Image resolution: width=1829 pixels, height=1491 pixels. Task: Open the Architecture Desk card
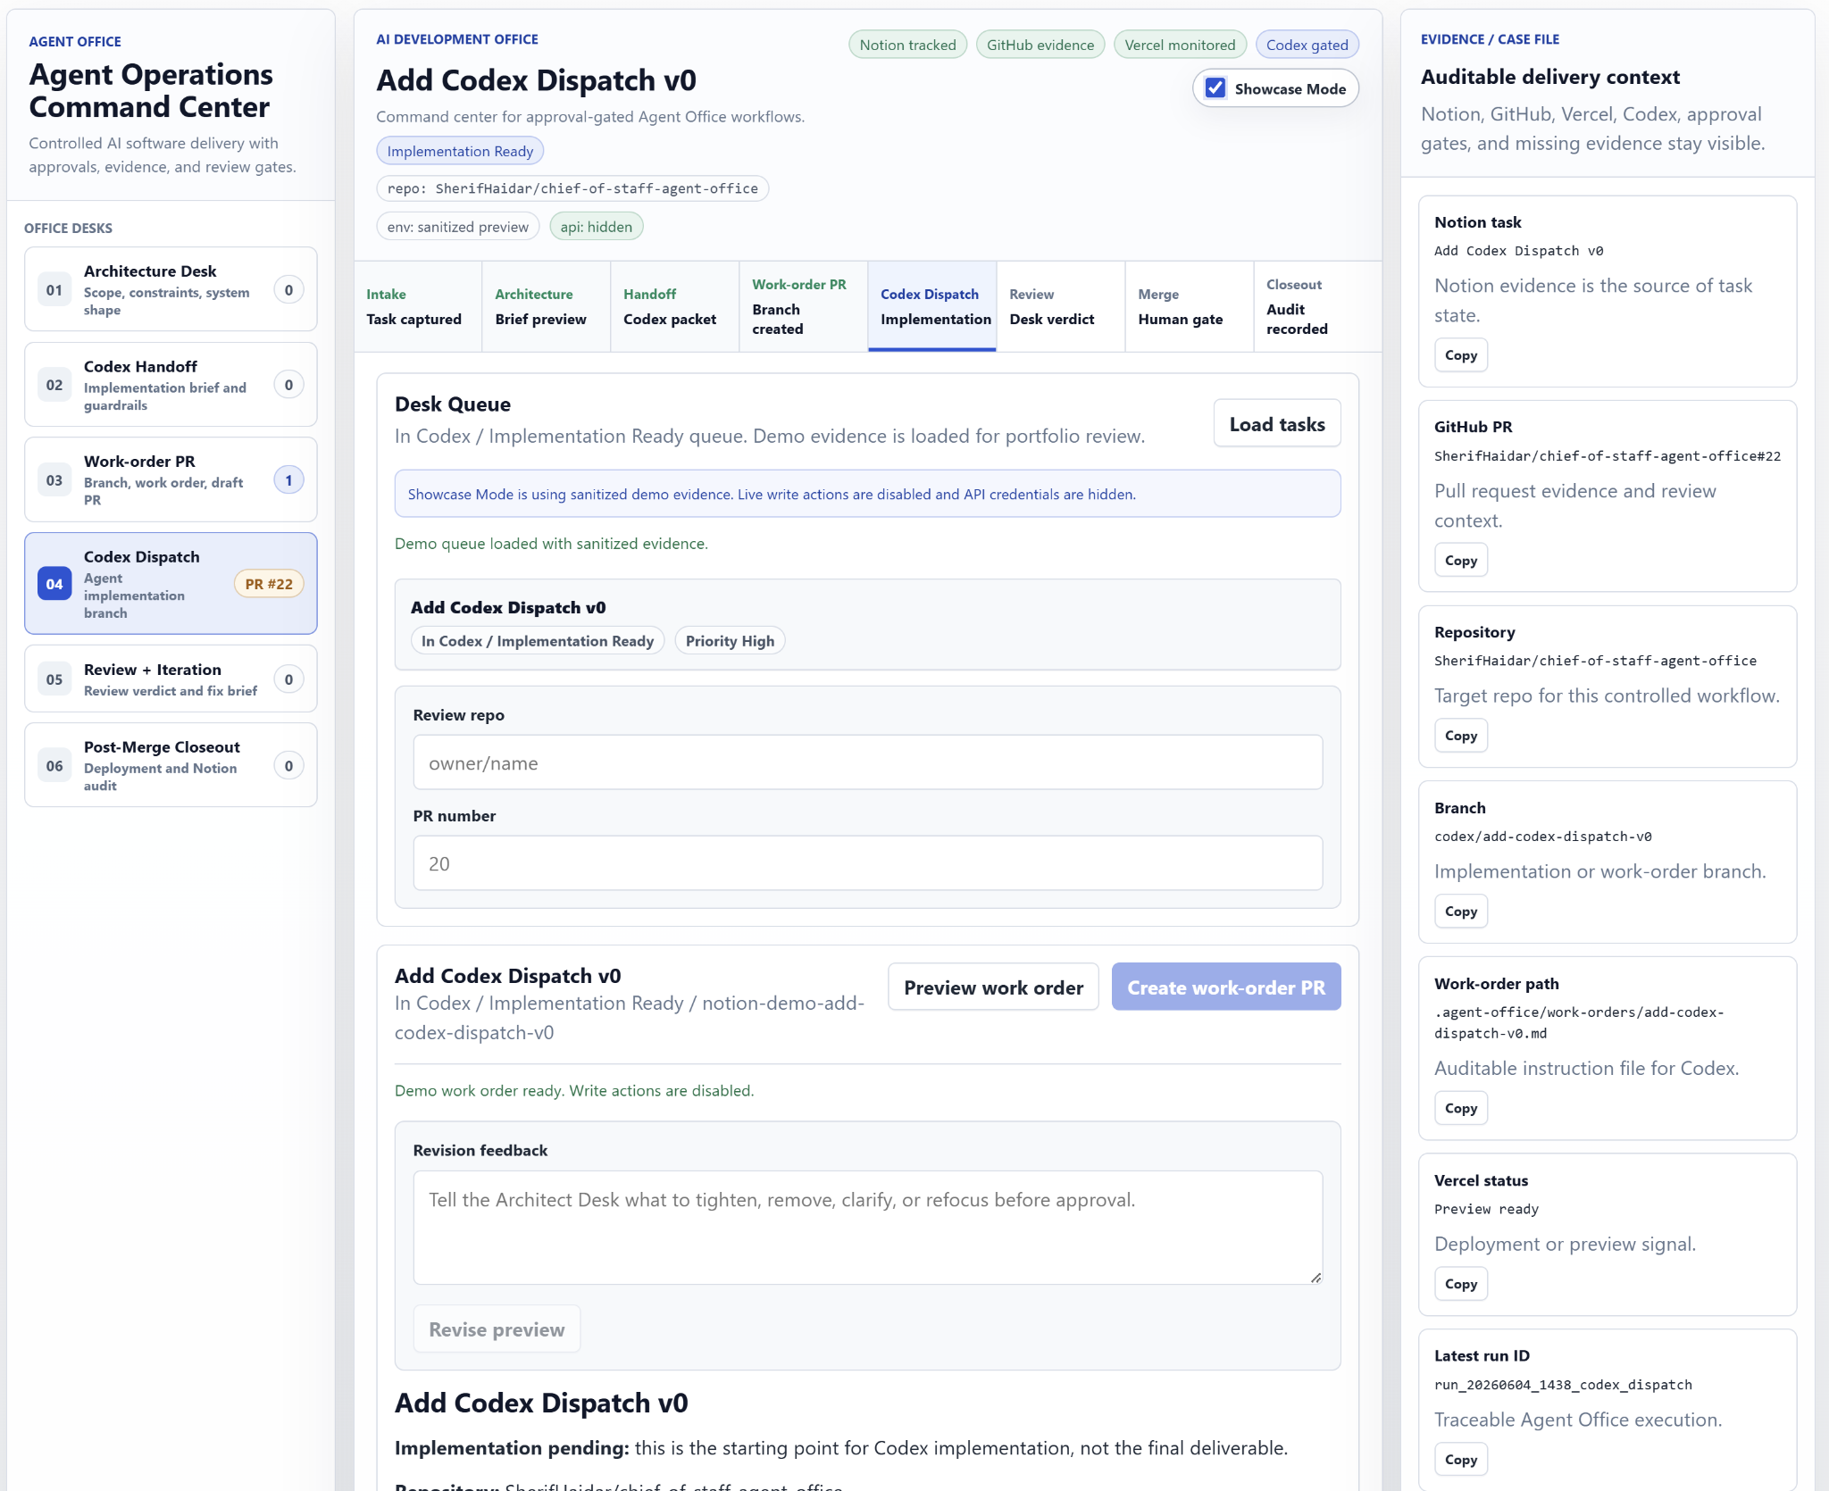click(171, 289)
